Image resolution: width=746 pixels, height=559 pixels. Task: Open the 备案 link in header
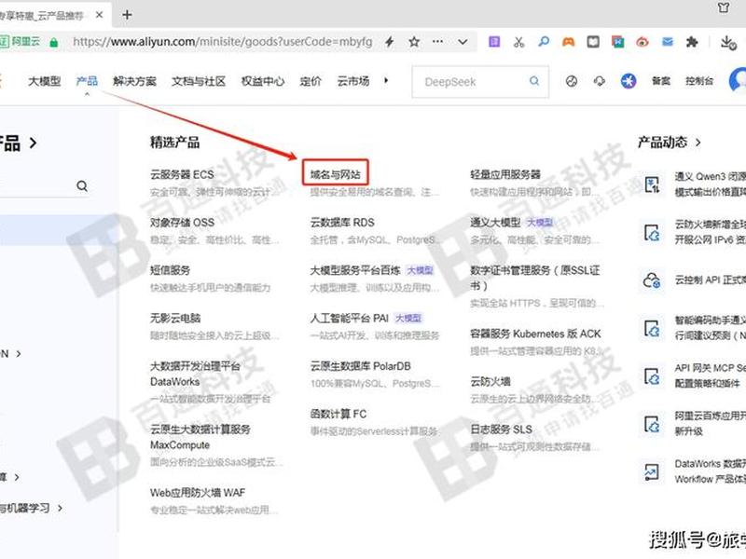661,81
